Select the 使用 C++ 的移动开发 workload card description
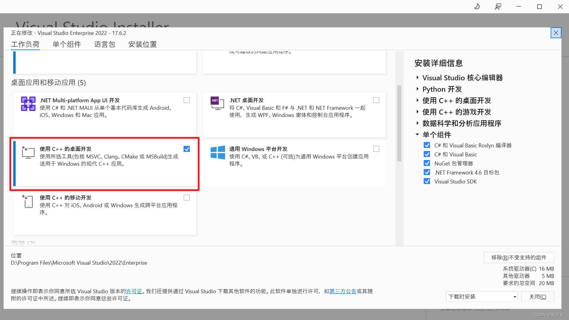This screenshot has width=569, height=320. click(x=109, y=209)
